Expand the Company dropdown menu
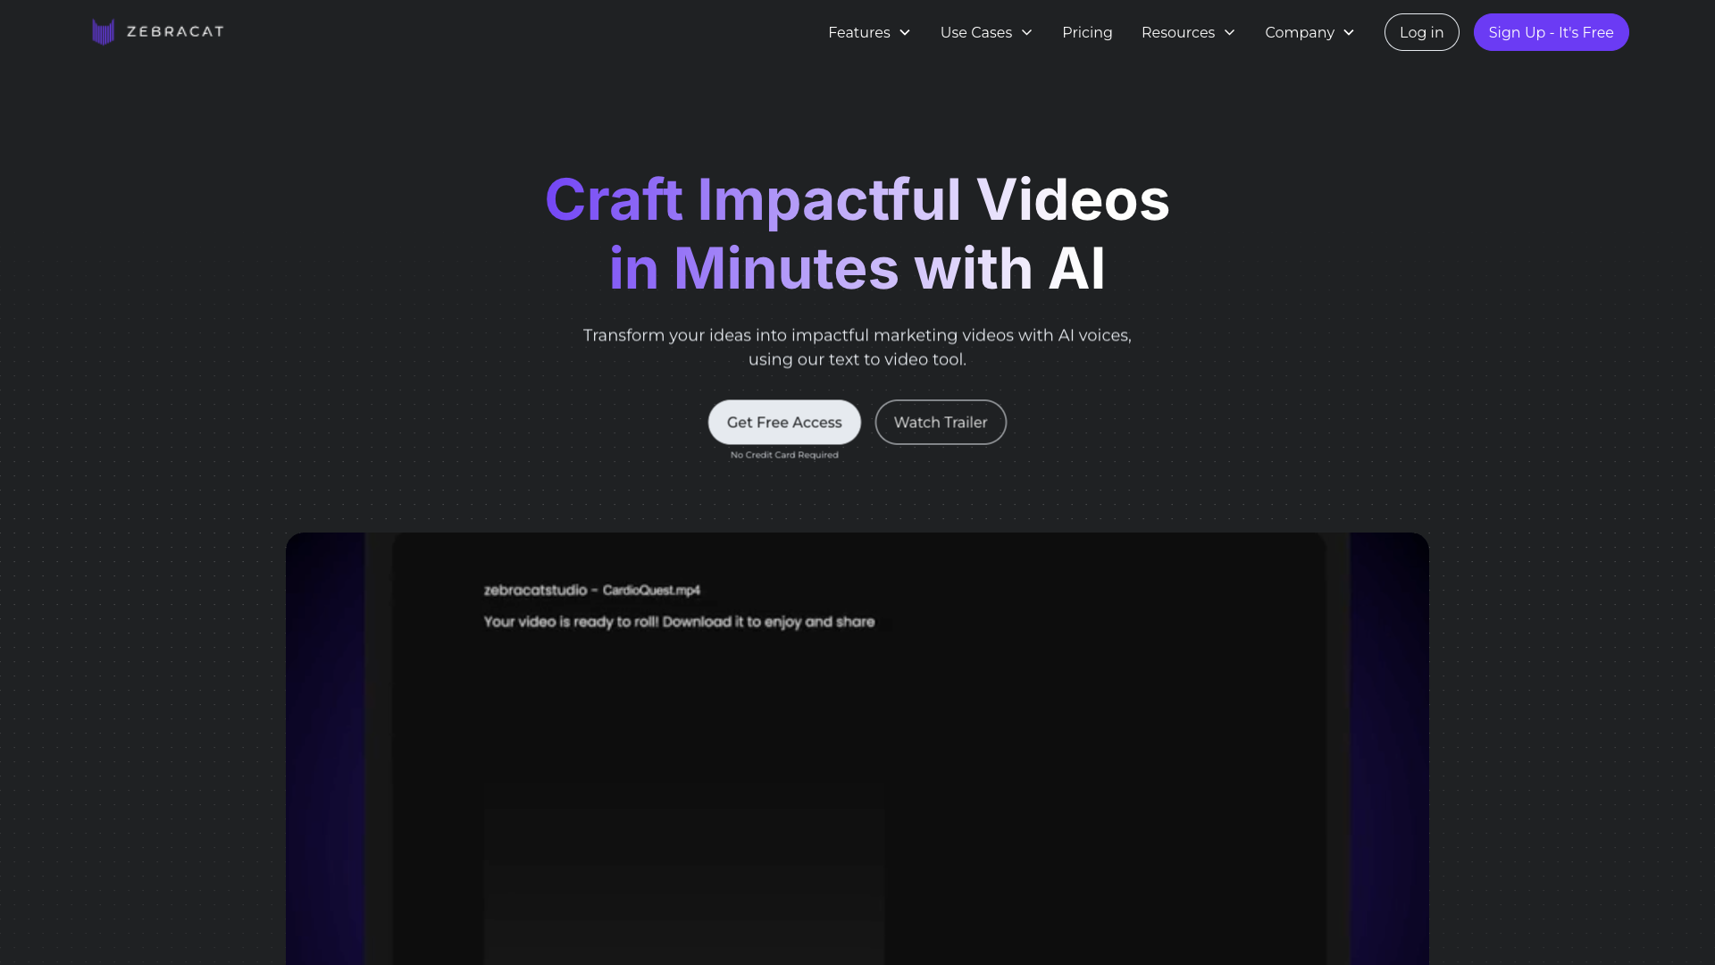 1309,32
